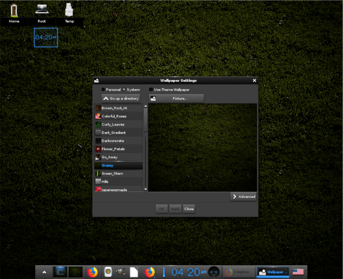Click Go up a directory
The width and height of the screenshot is (343, 279).
[121, 98]
